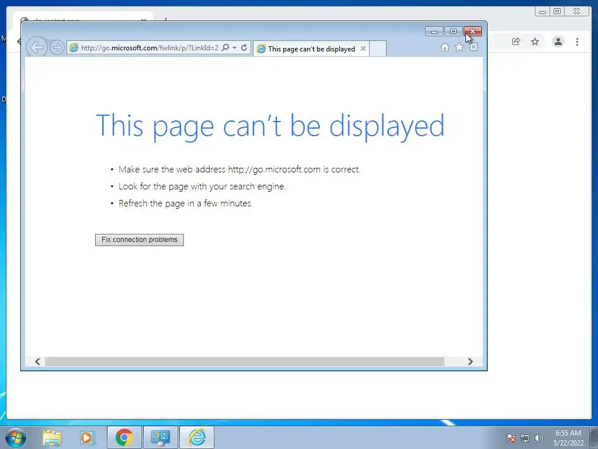The image size is (598, 449).
Task: Click 'Look for the page with your search engine'
Action: tap(202, 186)
